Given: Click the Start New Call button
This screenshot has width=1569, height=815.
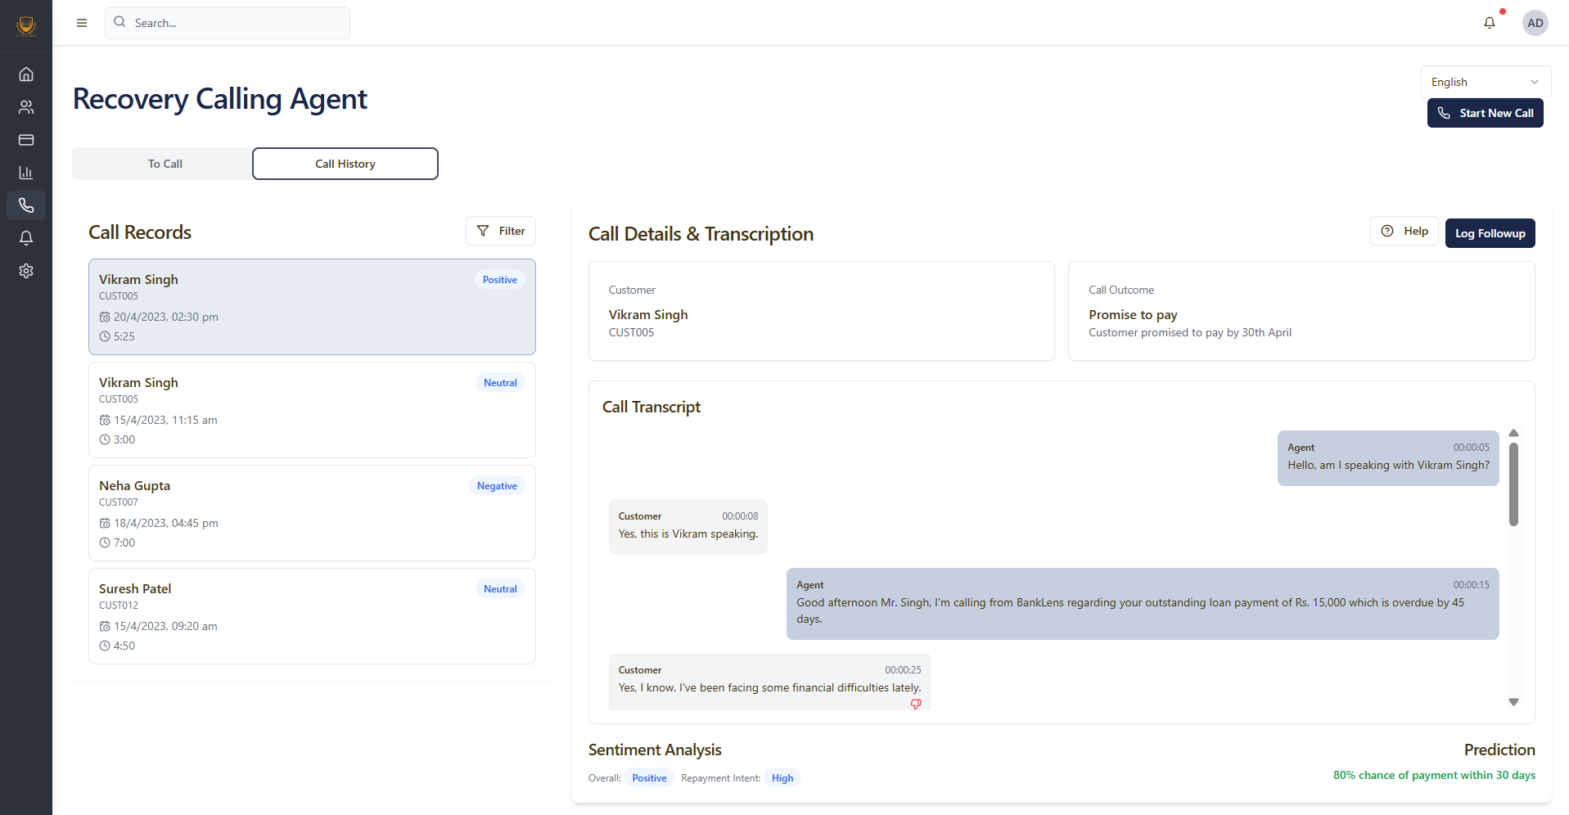Looking at the screenshot, I should click(x=1486, y=113).
